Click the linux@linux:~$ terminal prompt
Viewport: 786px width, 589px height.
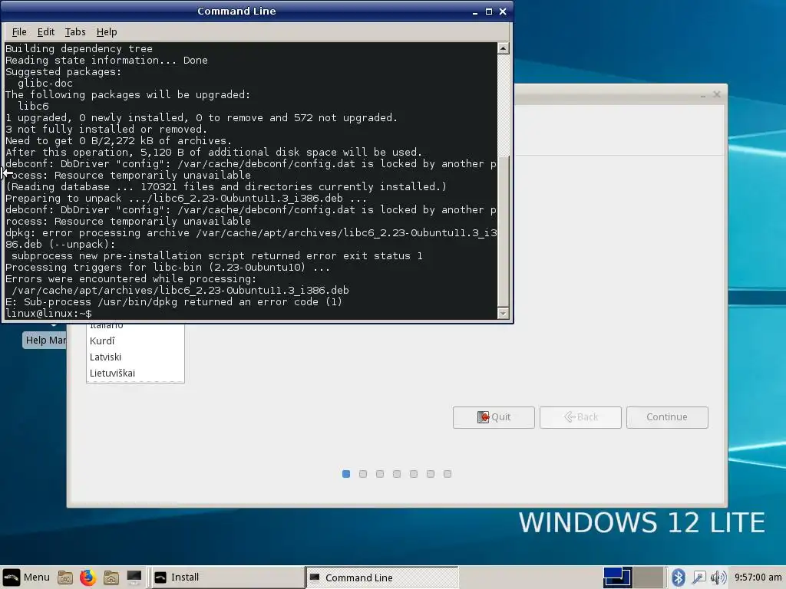[48, 314]
